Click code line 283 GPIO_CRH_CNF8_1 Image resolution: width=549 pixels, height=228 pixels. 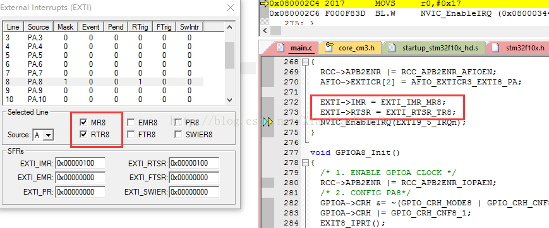coord(395,213)
